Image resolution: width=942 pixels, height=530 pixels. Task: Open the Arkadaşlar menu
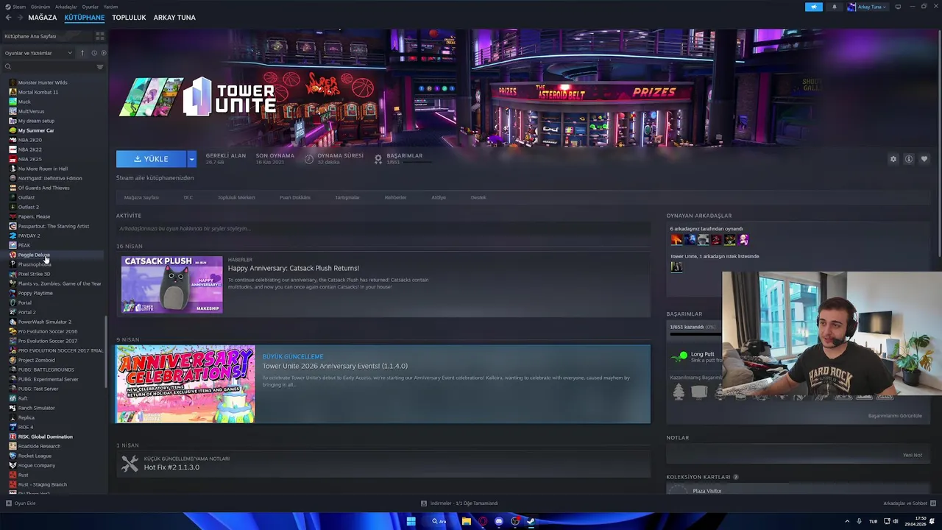click(x=66, y=7)
